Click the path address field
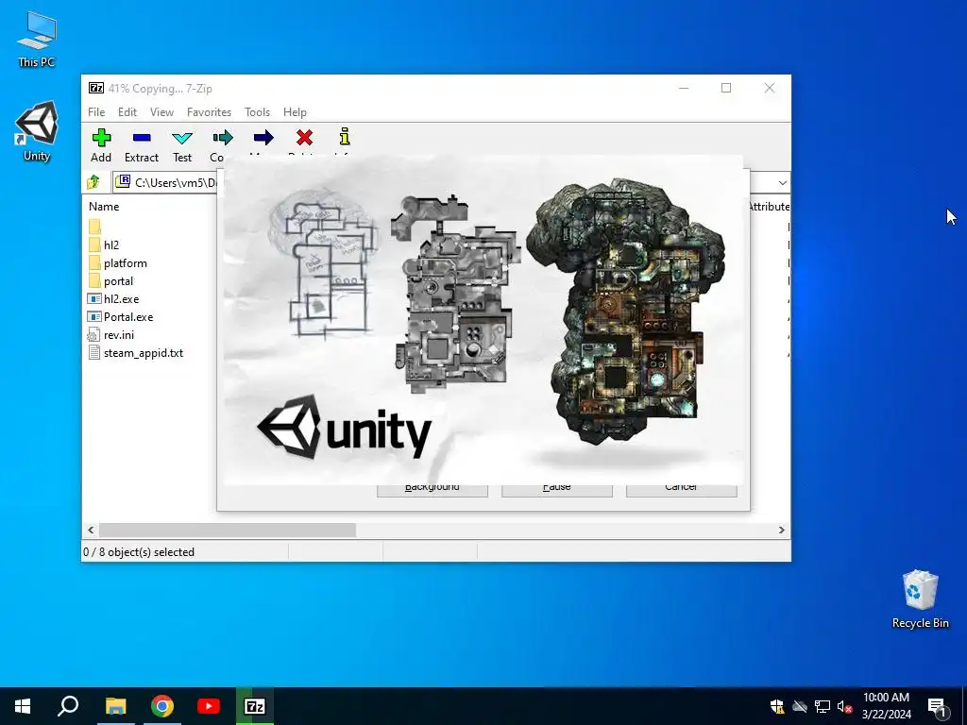 click(x=166, y=182)
